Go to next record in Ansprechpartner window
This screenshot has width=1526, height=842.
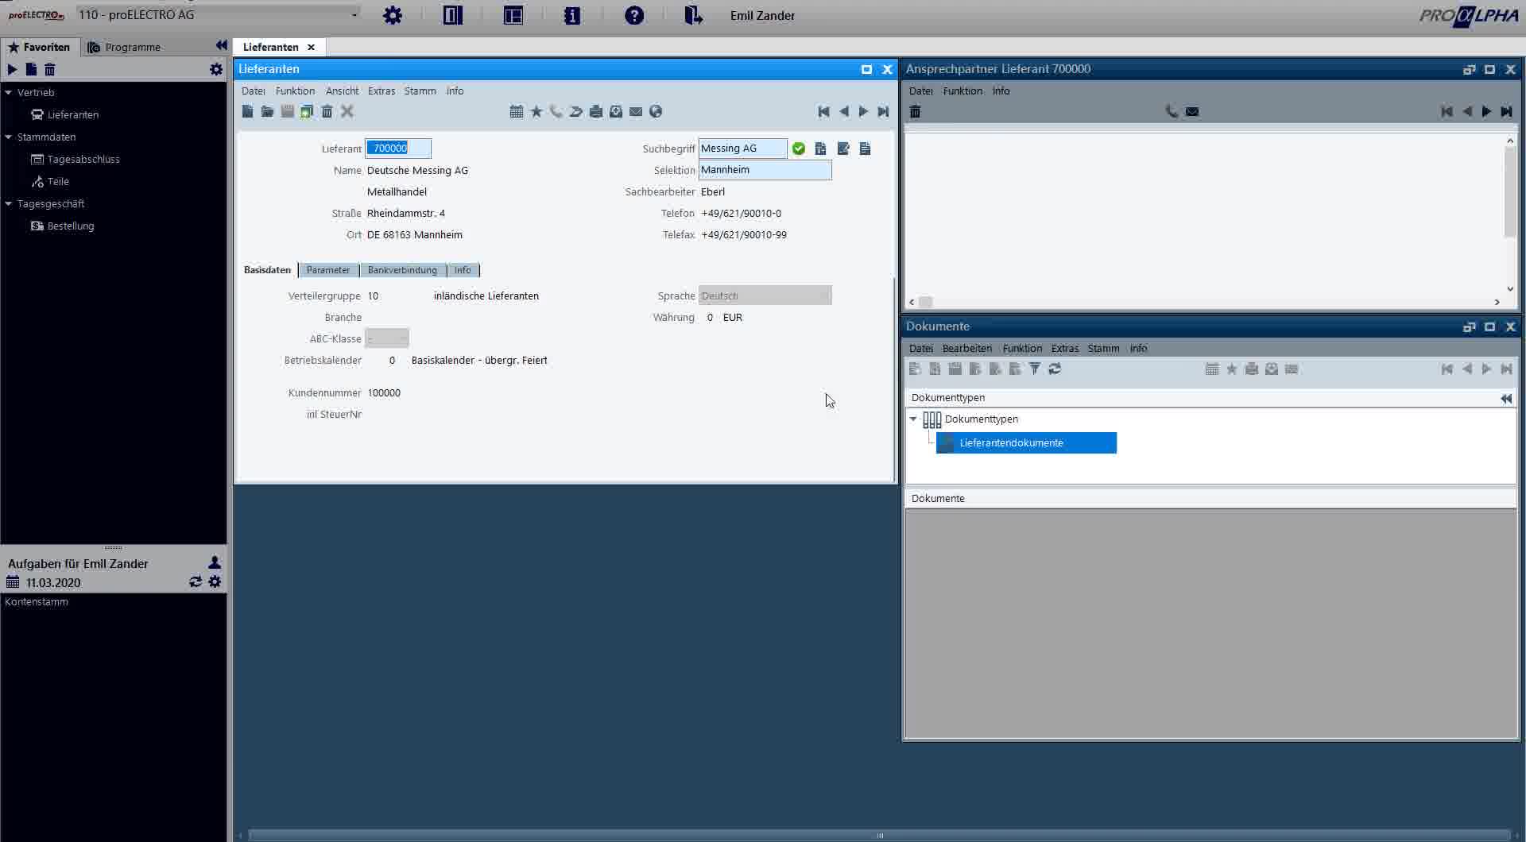click(1486, 111)
